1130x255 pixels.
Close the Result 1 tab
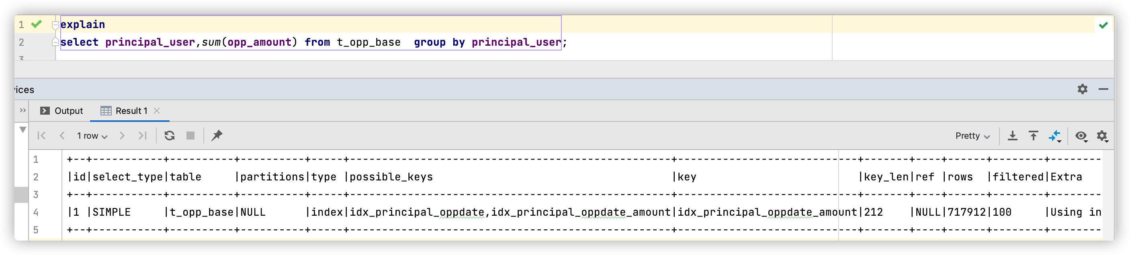pos(158,111)
